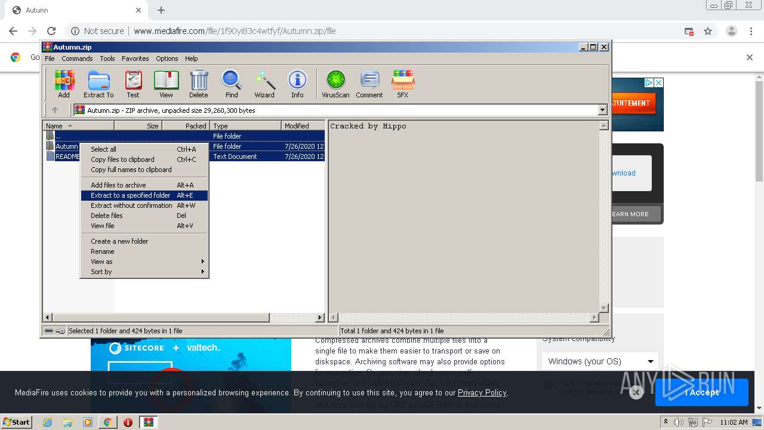The height and width of the screenshot is (430, 764).
Task: Choose Copy files to clipboard
Action: point(144,159)
